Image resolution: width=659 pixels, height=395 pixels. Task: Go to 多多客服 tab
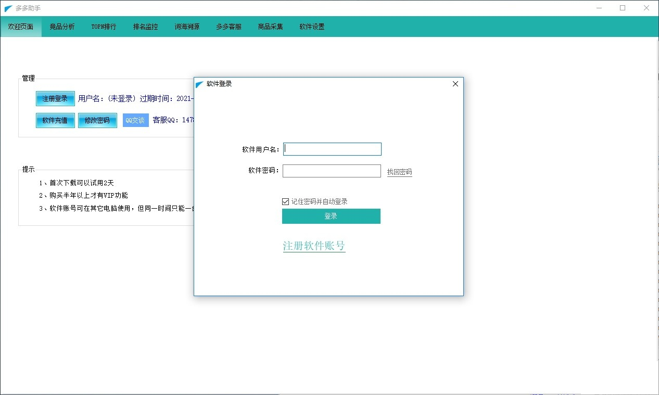[x=229, y=27]
